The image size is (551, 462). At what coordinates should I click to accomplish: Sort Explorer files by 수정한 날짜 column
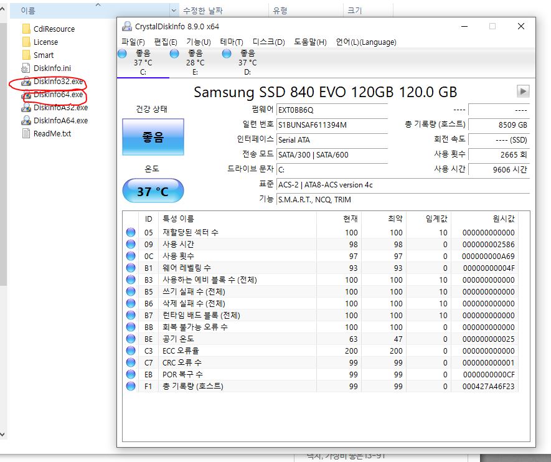click(224, 11)
